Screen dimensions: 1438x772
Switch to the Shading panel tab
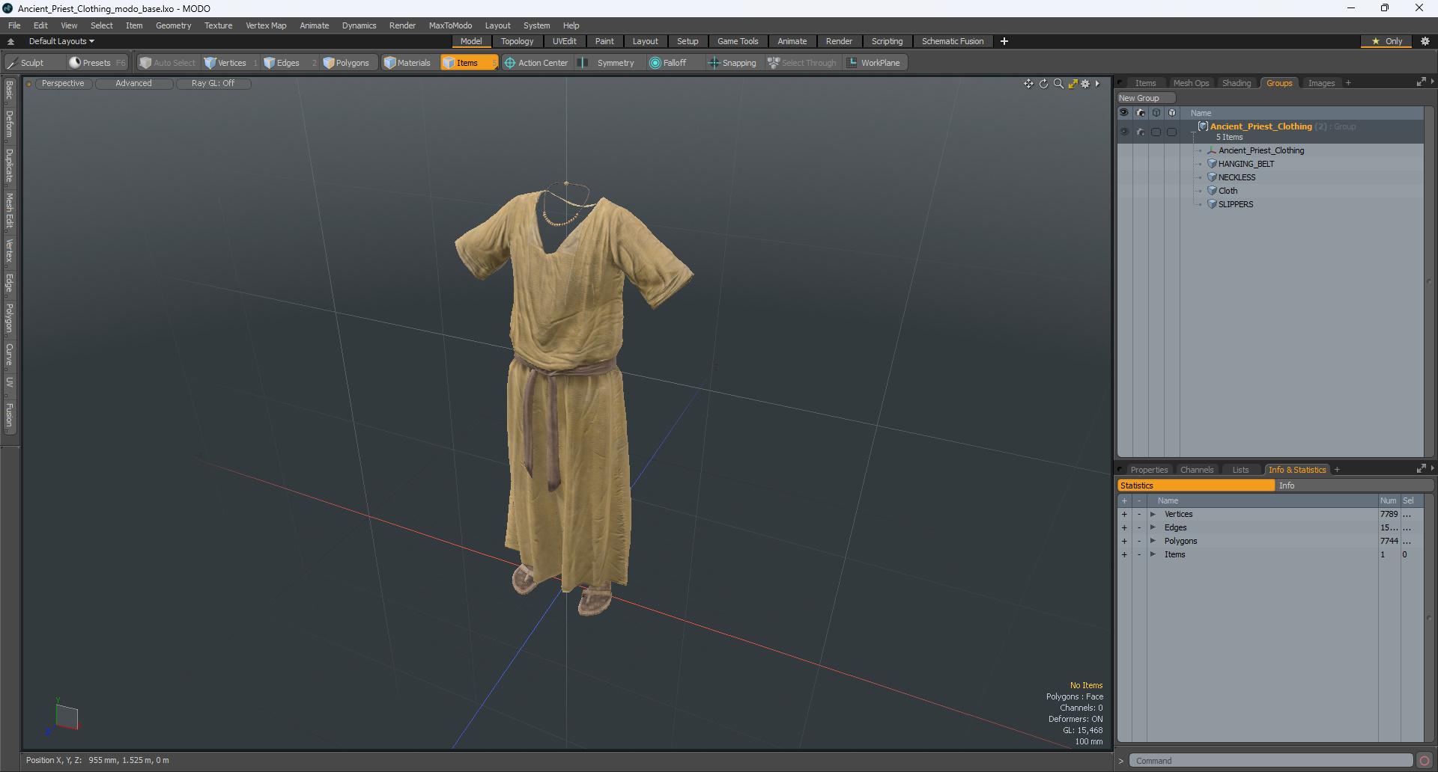[1237, 83]
